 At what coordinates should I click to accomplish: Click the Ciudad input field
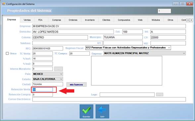[48, 84]
